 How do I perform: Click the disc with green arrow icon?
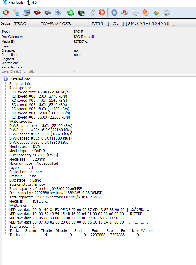(x=92, y=13)
